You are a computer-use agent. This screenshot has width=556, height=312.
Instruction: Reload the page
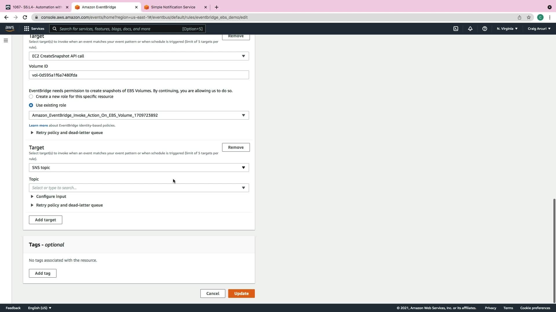tap(25, 17)
